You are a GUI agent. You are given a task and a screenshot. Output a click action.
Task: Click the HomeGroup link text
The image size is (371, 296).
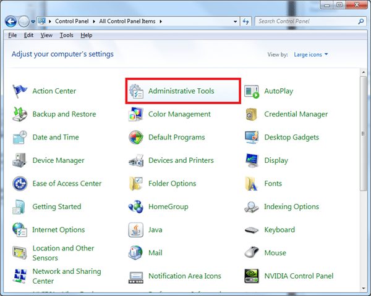coord(168,207)
